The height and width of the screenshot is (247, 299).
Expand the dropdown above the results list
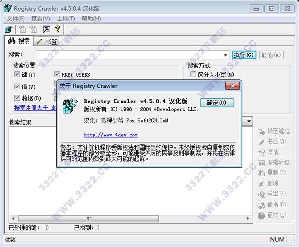click(x=249, y=121)
